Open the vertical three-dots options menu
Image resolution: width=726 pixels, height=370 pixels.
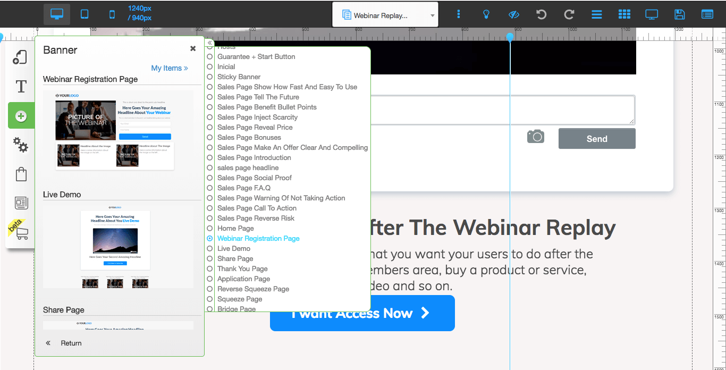[459, 14]
